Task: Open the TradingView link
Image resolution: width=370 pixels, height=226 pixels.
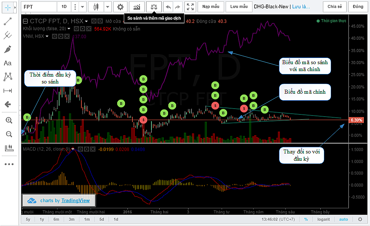Action: pyautogui.click(x=76, y=200)
